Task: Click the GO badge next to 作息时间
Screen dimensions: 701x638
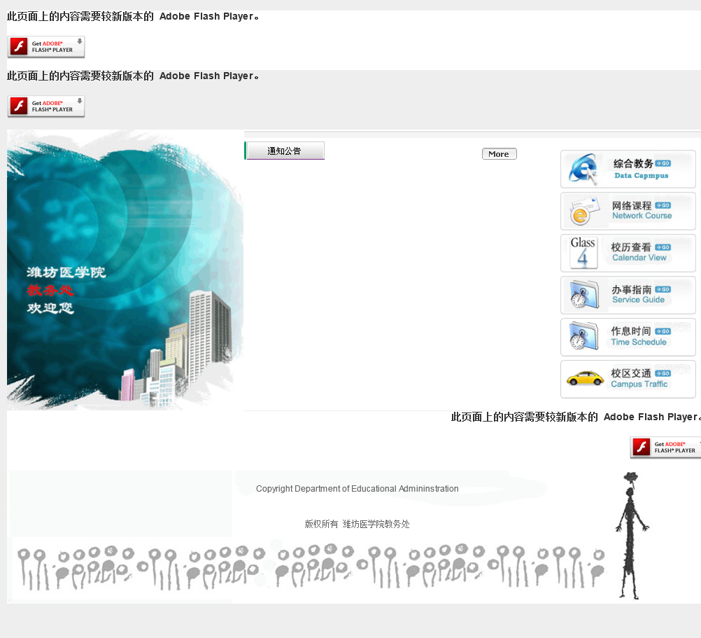Action: [x=663, y=331]
